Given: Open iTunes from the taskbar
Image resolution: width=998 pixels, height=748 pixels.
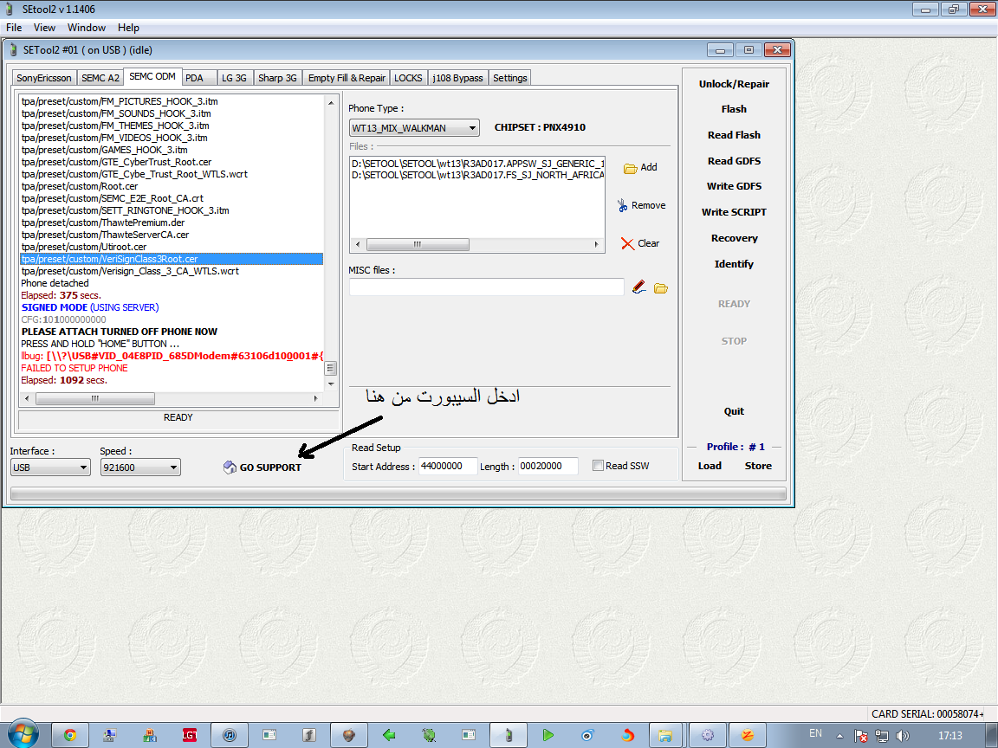Looking at the screenshot, I should click(229, 735).
